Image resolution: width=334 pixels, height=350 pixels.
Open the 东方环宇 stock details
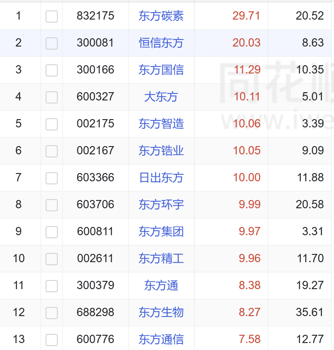(x=161, y=205)
